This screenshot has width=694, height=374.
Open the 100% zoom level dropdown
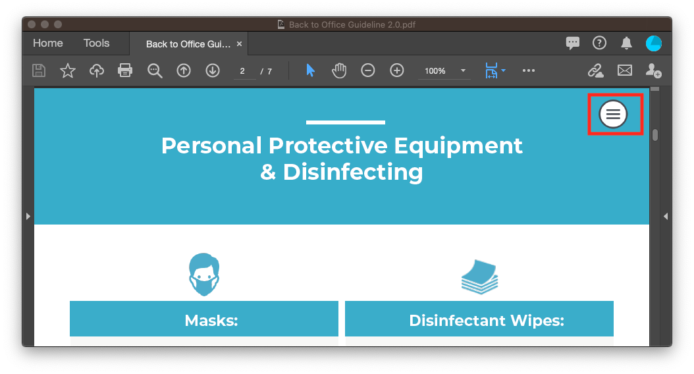[444, 71]
